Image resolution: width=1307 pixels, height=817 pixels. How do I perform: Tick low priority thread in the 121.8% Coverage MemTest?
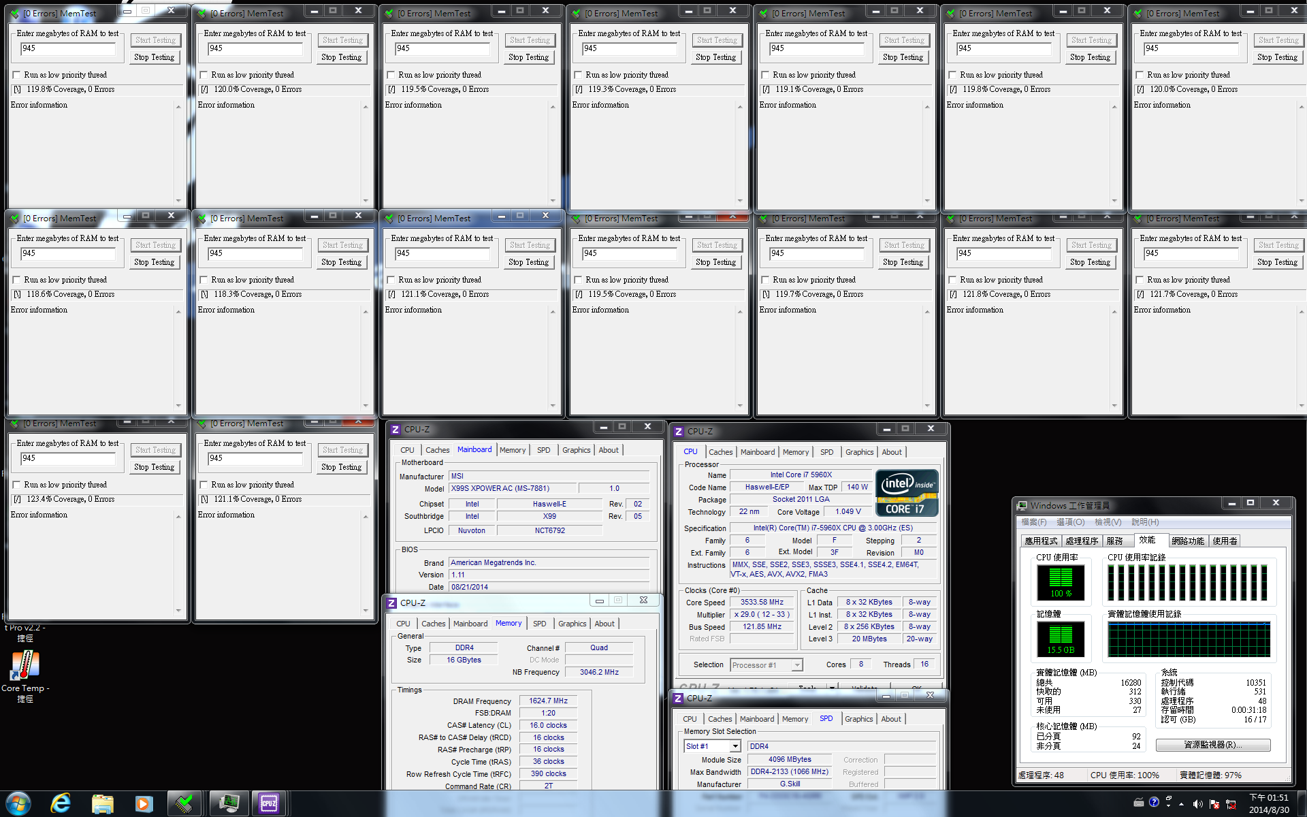point(952,280)
